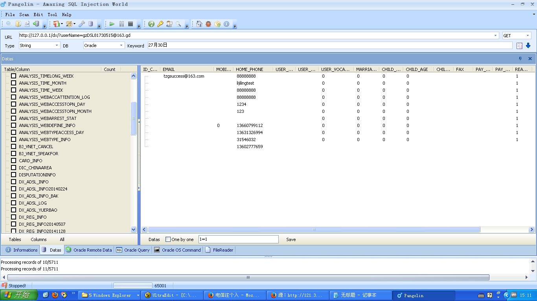Image resolution: width=537 pixels, height=301 pixels.
Task: Click the colorful blocks toolbar icon
Action: tap(56, 24)
